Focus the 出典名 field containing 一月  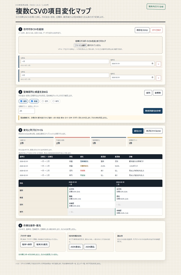point(65,61)
